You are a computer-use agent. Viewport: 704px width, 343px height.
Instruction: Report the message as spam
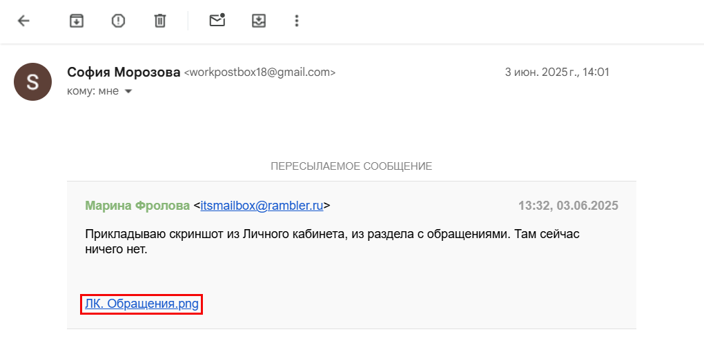coord(118,21)
